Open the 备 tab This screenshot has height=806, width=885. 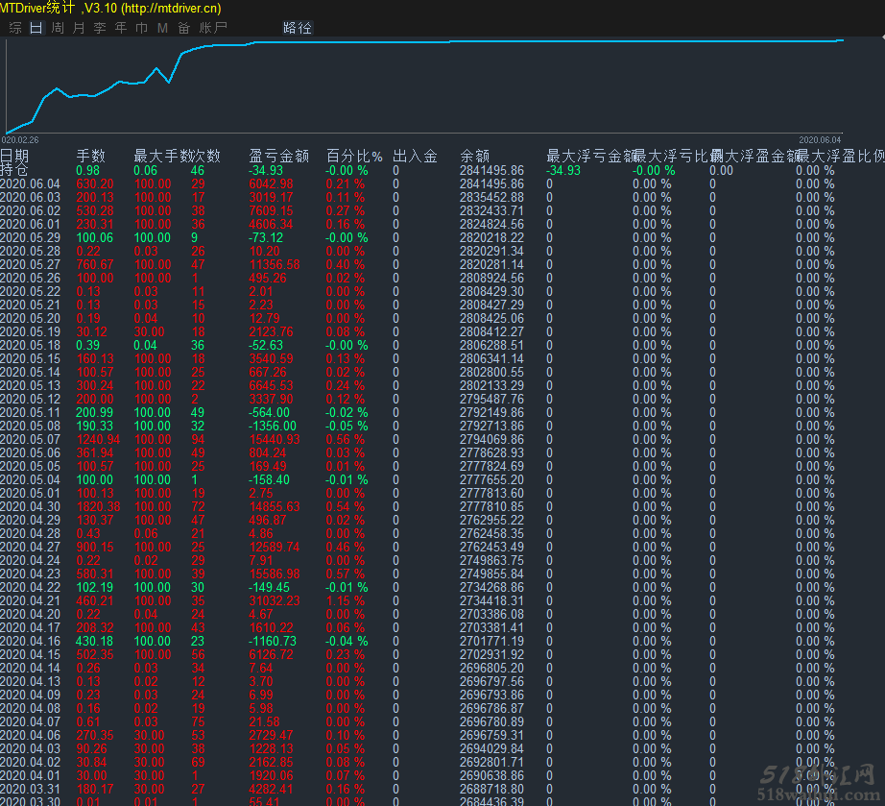pos(183,28)
